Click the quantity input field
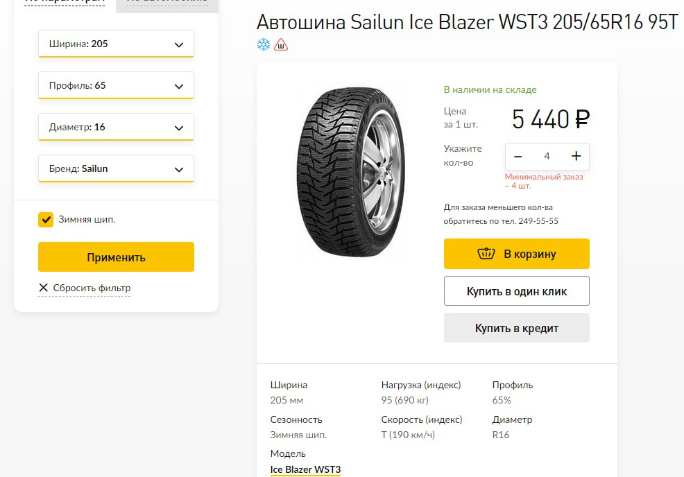The width and height of the screenshot is (684, 477). [547, 157]
